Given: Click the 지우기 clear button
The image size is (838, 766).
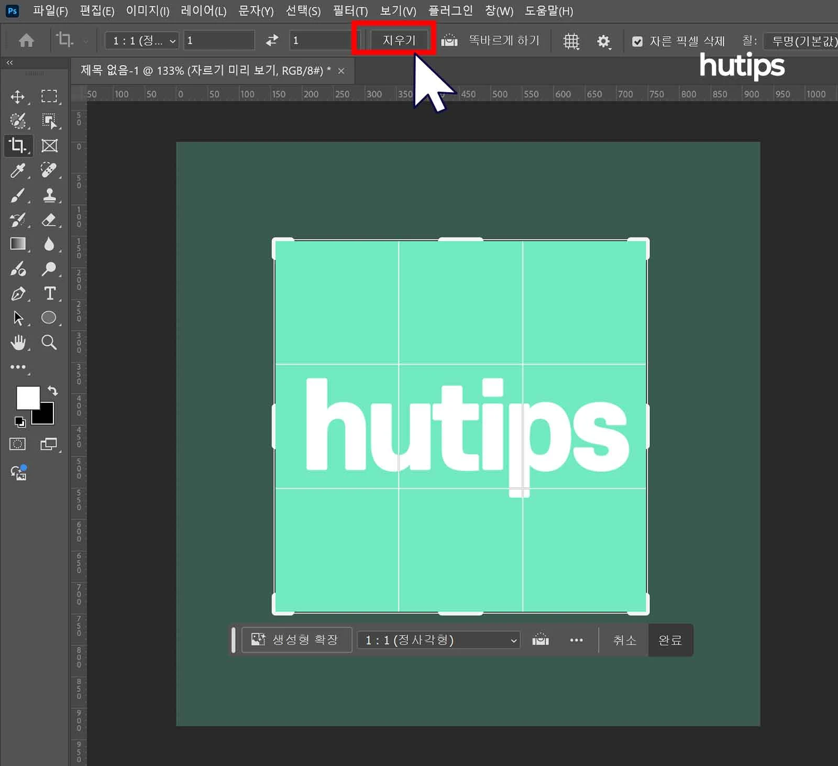Looking at the screenshot, I should (399, 40).
